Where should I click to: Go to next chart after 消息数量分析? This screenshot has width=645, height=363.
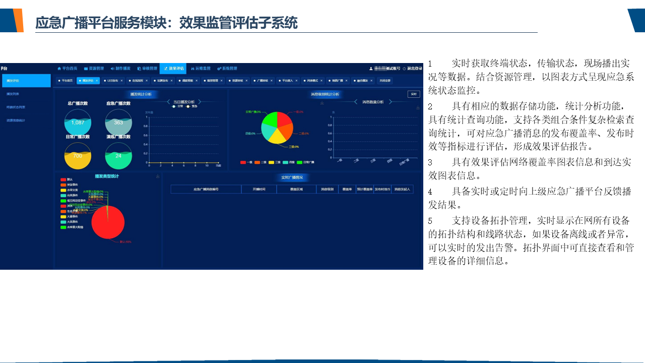coord(390,102)
